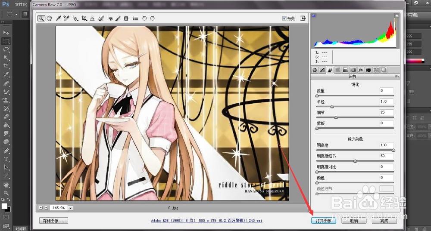Click the 存储图像 save image button
Viewport: 431px width, 231px height.
tap(53, 221)
